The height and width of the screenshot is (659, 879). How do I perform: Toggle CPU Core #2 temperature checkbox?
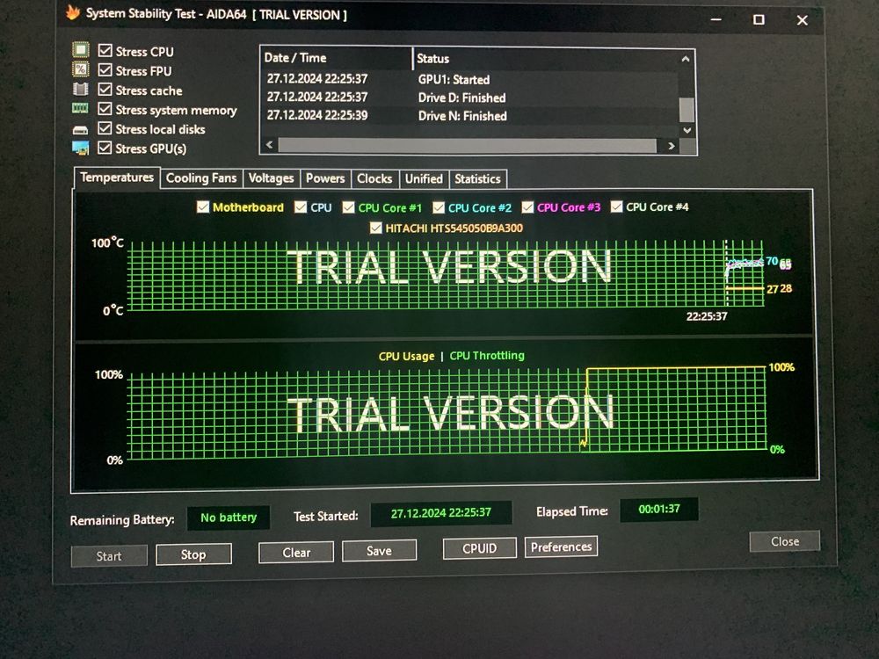[x=439, y=208]
